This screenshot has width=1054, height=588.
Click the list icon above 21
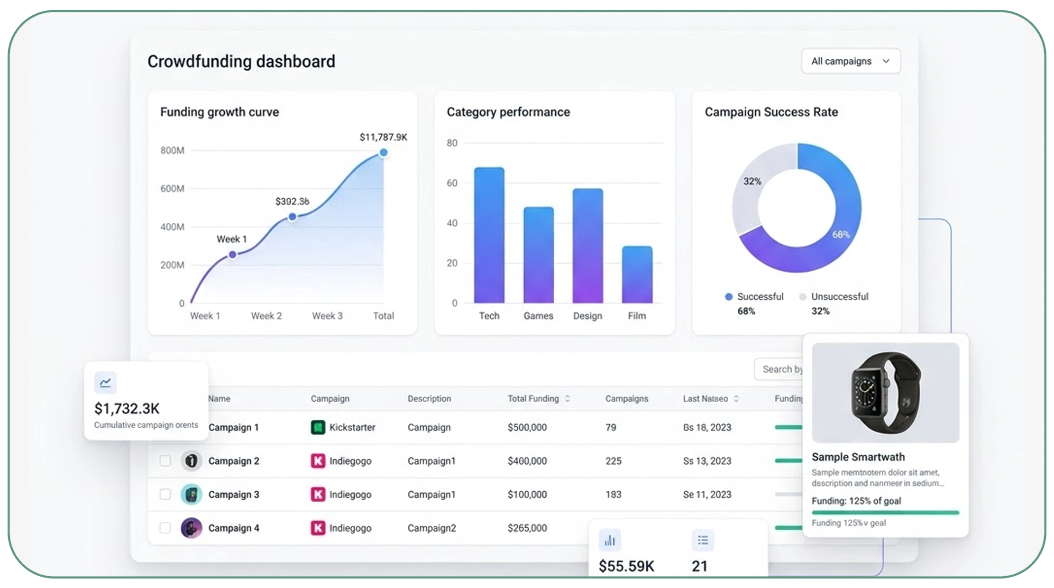[703, 540]
